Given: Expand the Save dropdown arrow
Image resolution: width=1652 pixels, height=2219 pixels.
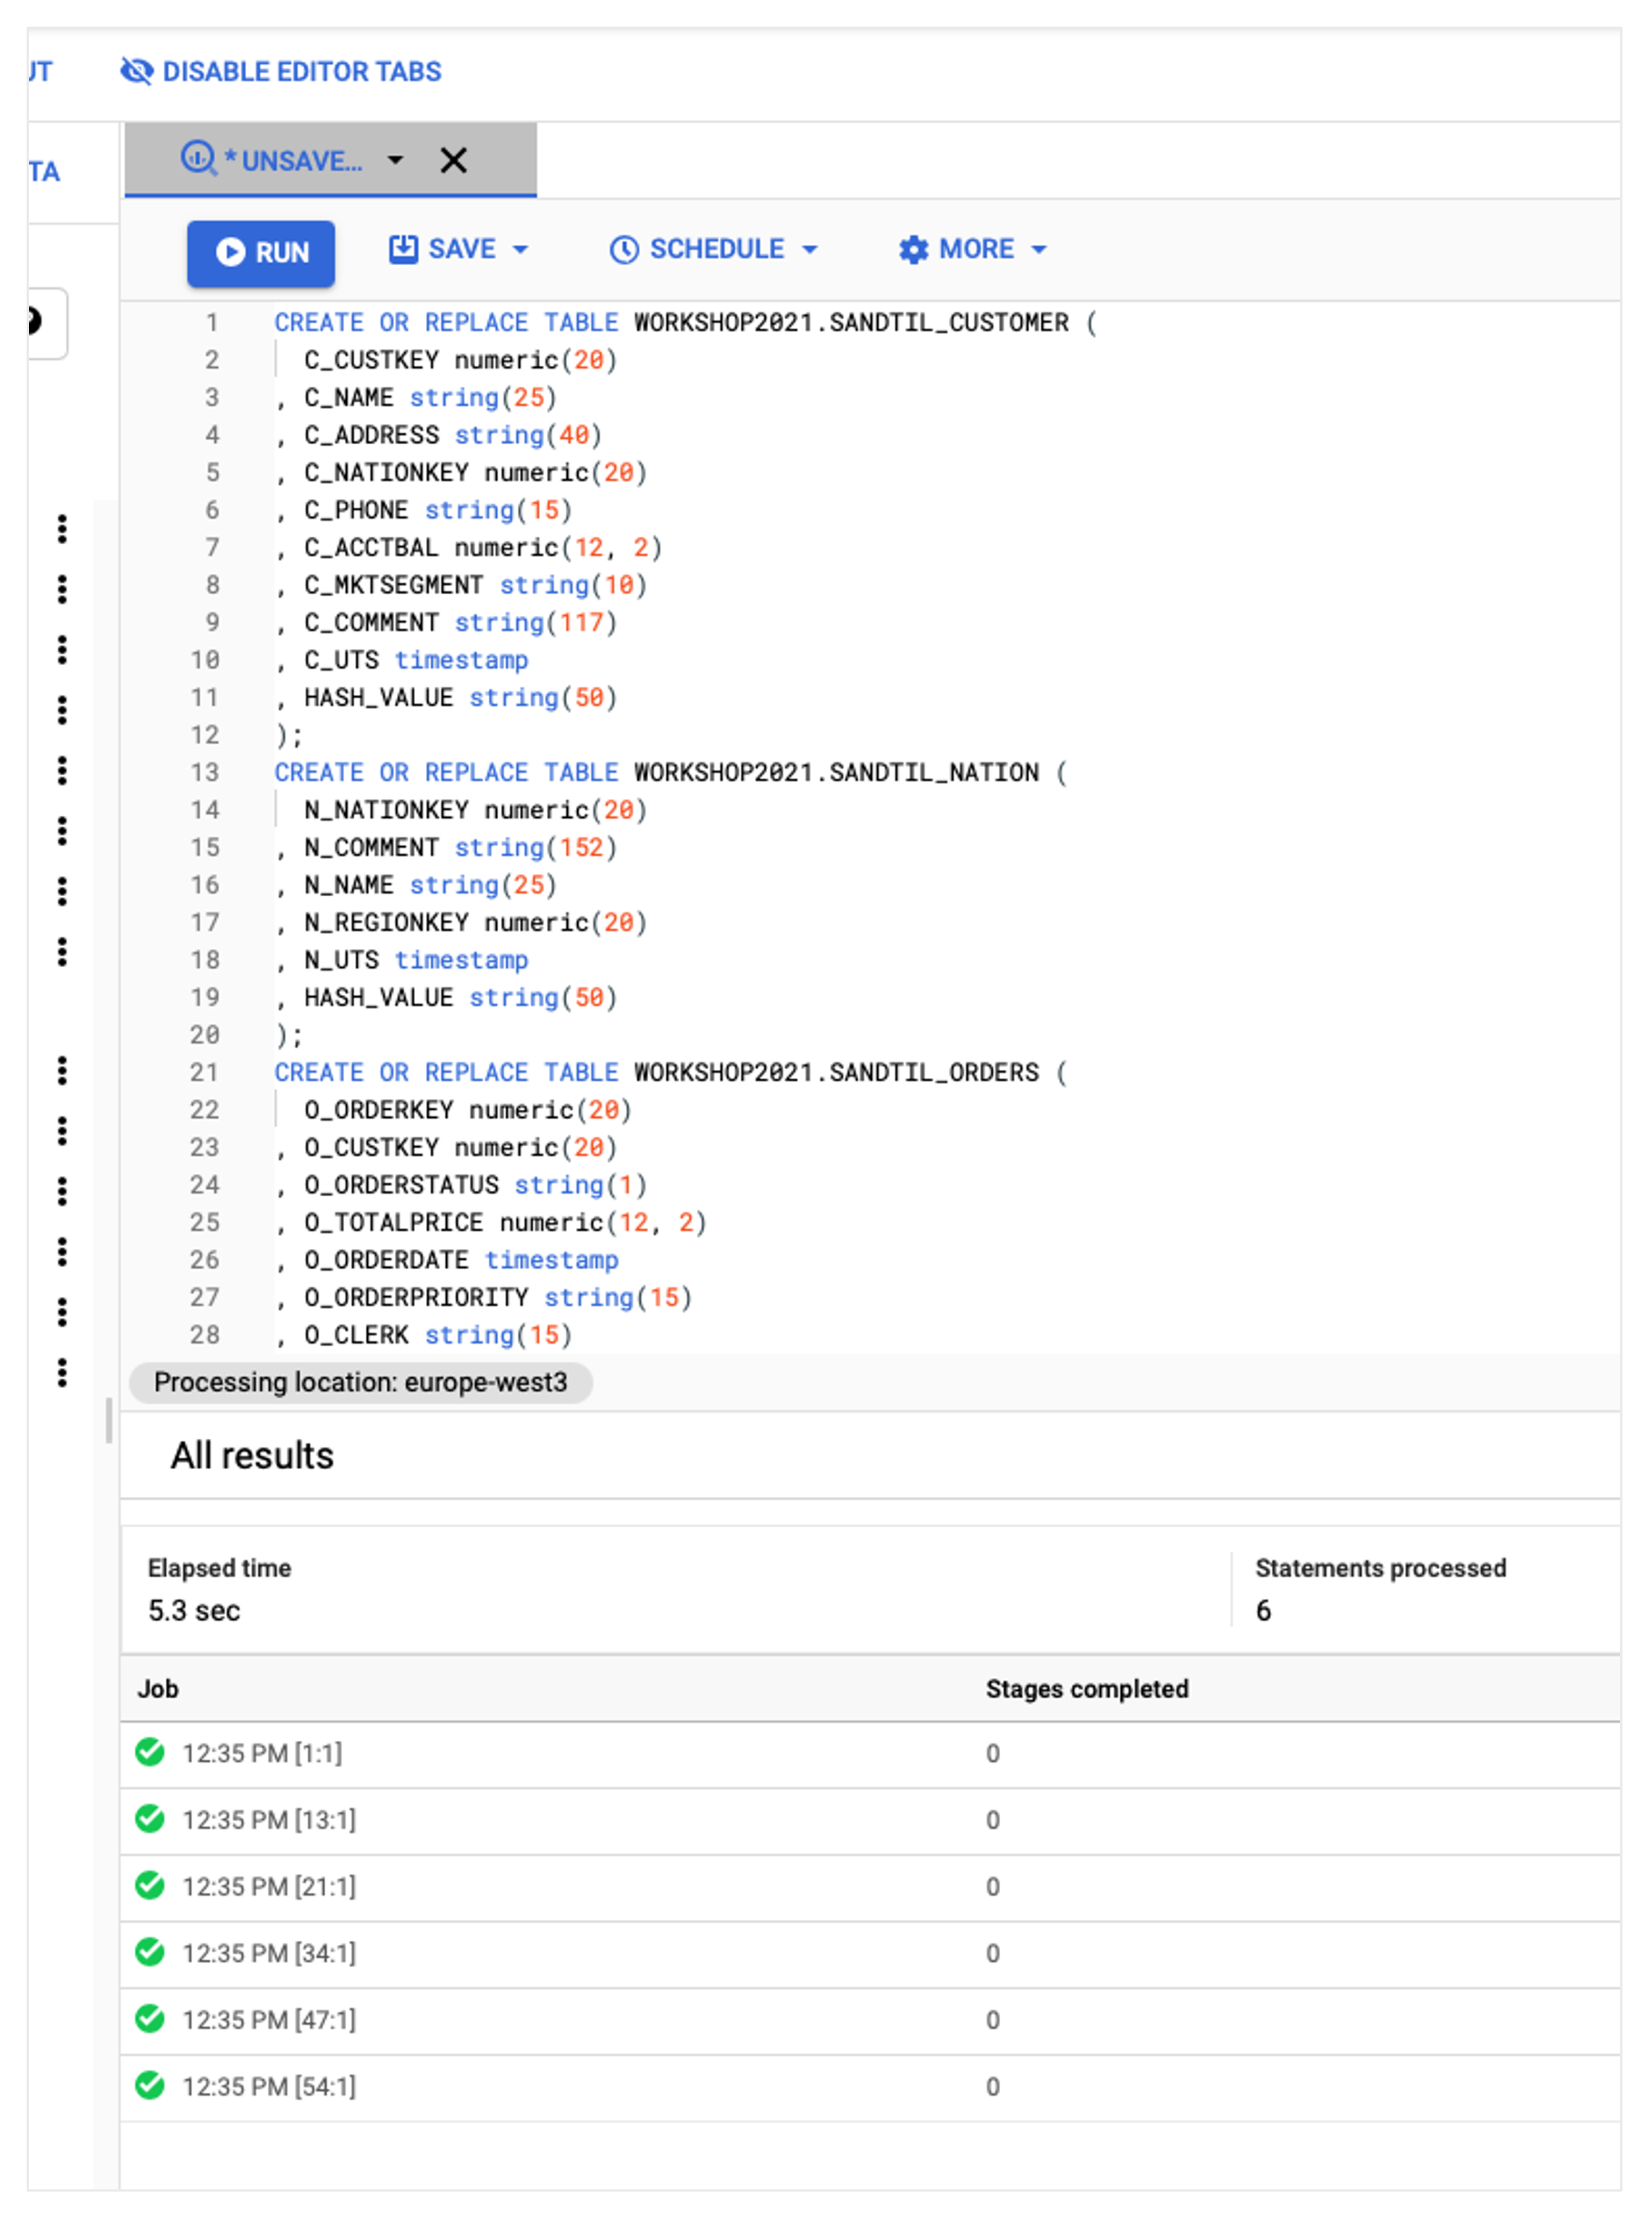Looking at the screenshot, I should [x=520, y=250].
